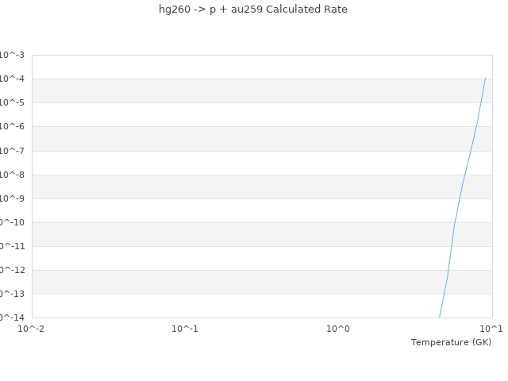Click the x-axis tick label 10^-2
The width and height of the screenshot is (508, 381).
point(32,329)
